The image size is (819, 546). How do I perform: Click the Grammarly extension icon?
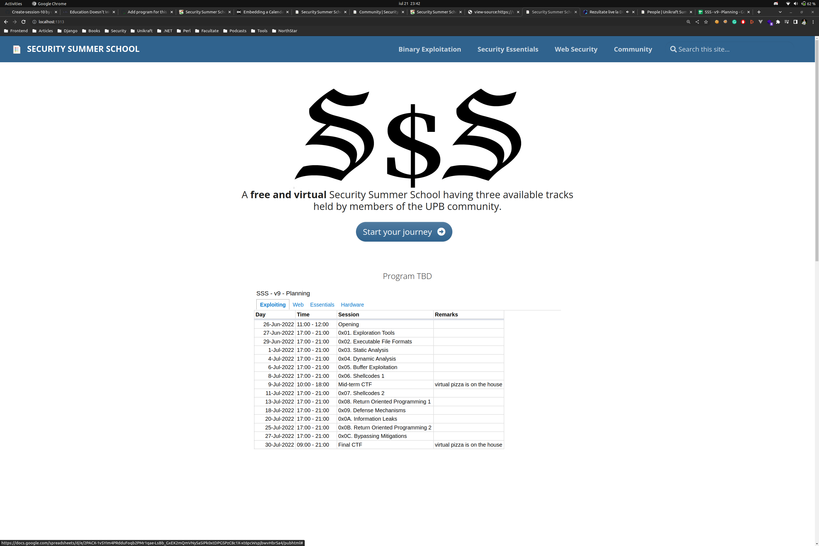734,22
